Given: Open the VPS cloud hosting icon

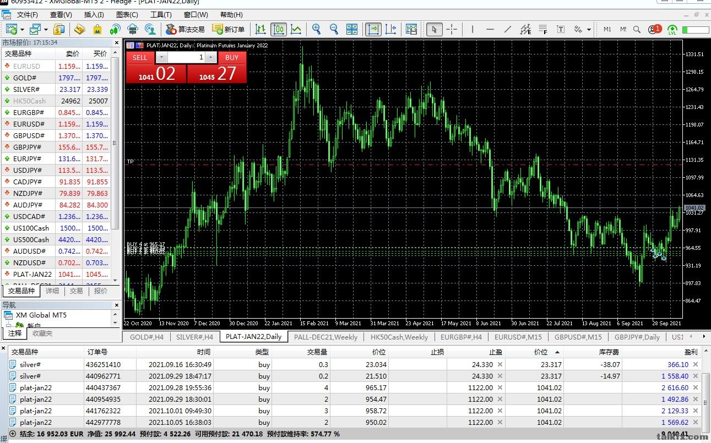Looking at the screenshot, I should [133, 29].
